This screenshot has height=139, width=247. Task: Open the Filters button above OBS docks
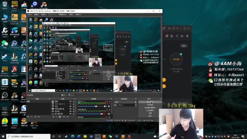71,95
